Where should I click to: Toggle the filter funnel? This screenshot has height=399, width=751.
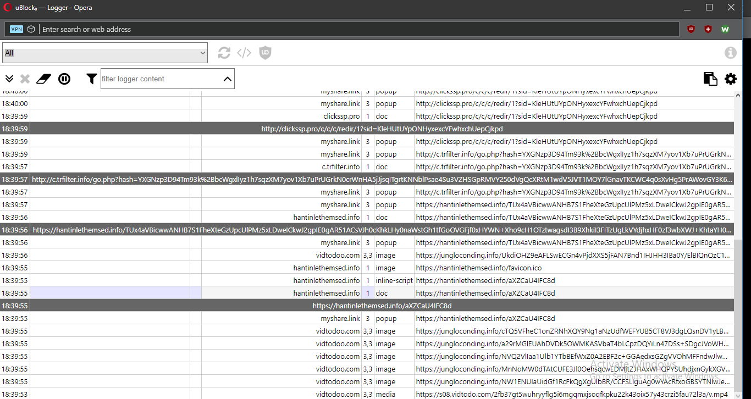click(x=91, y=79)
